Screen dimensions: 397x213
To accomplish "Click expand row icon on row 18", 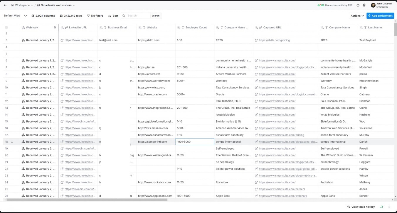I will click(x=12, y=142).
